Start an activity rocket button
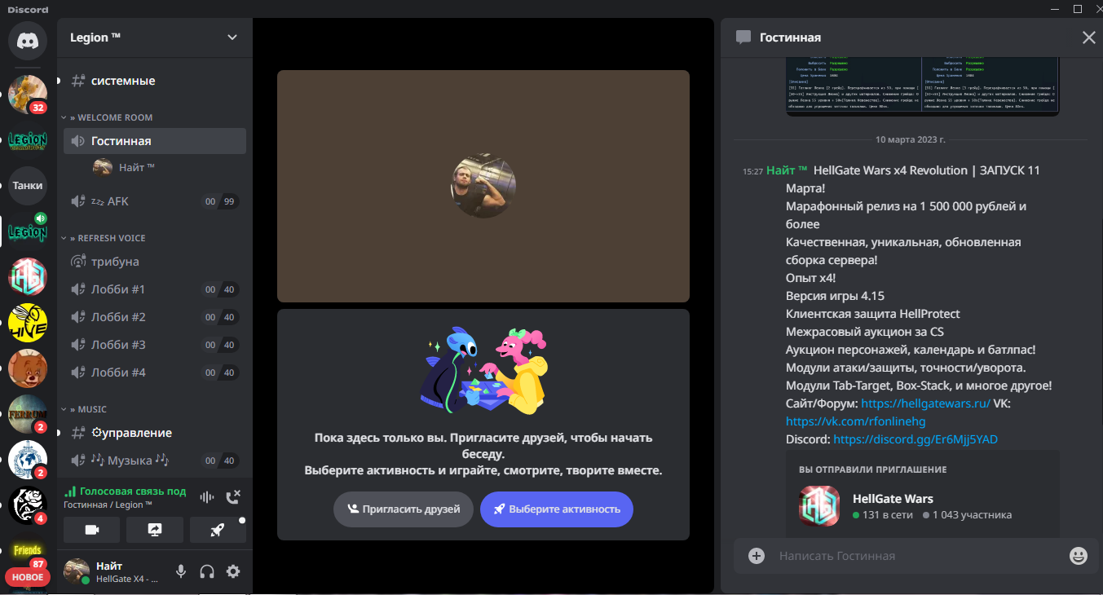Viewport: 1103px width, 595px height. coord(218,530)
